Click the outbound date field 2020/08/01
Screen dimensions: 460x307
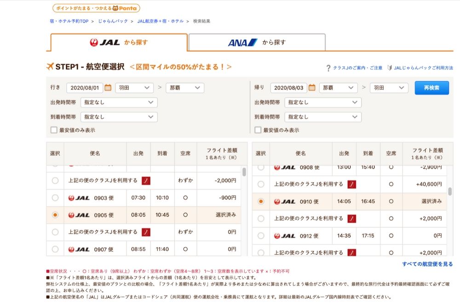[85, 88]
